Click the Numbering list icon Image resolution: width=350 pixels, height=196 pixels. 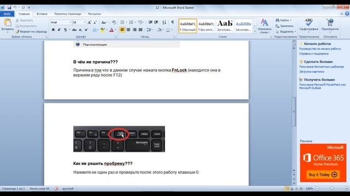131,22
